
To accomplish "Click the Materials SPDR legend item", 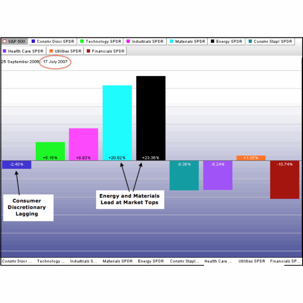I will tap(187, 41).
